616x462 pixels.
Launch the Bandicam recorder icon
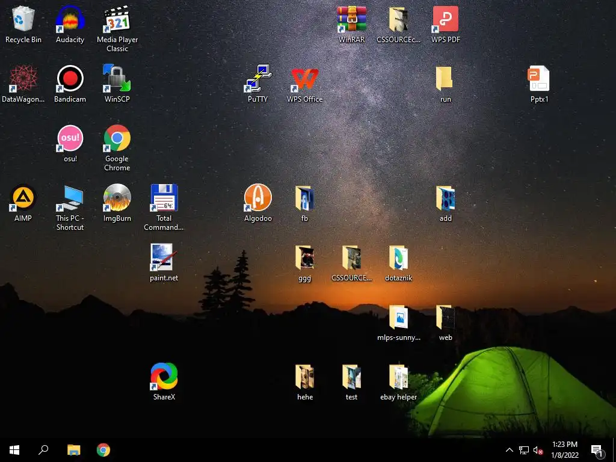[70, 84]
